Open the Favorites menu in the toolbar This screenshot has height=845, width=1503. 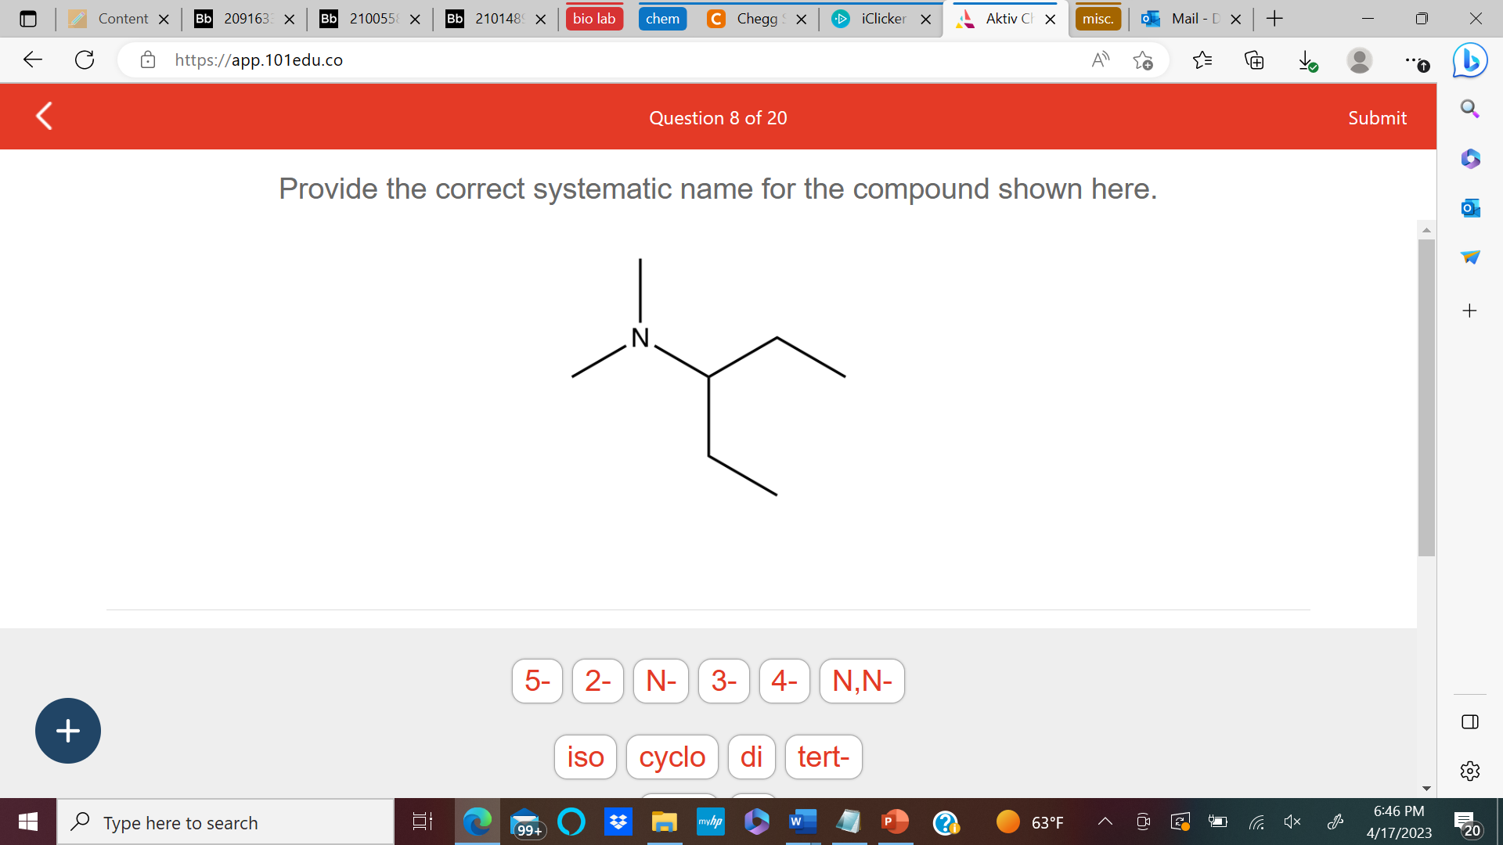click(1203, 59)
